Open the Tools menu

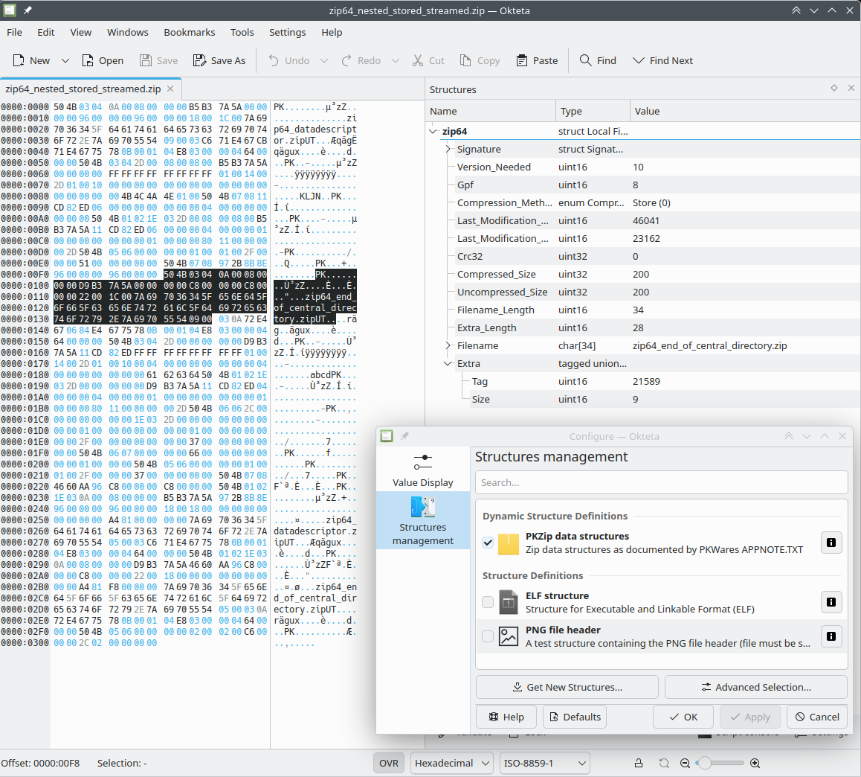point(242,33)
